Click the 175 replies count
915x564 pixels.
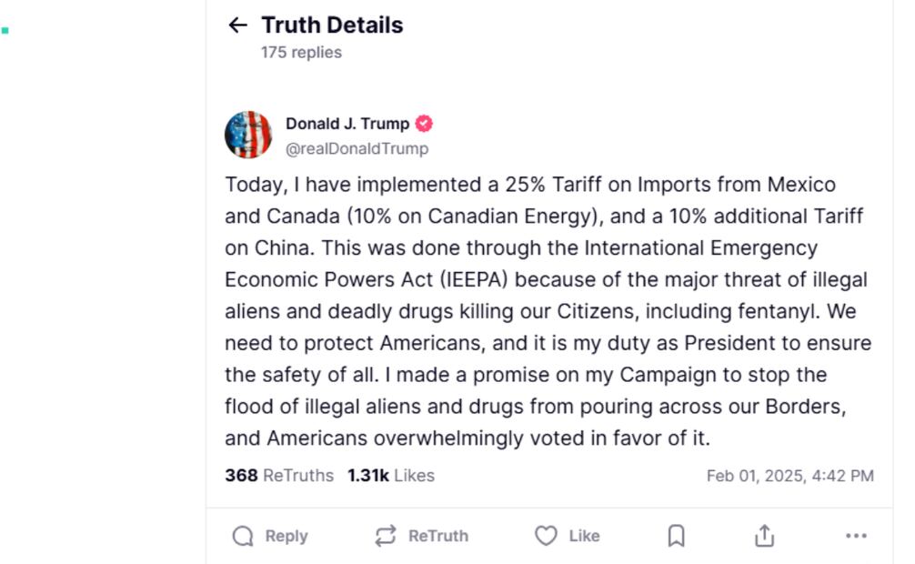tap(301, 53)
